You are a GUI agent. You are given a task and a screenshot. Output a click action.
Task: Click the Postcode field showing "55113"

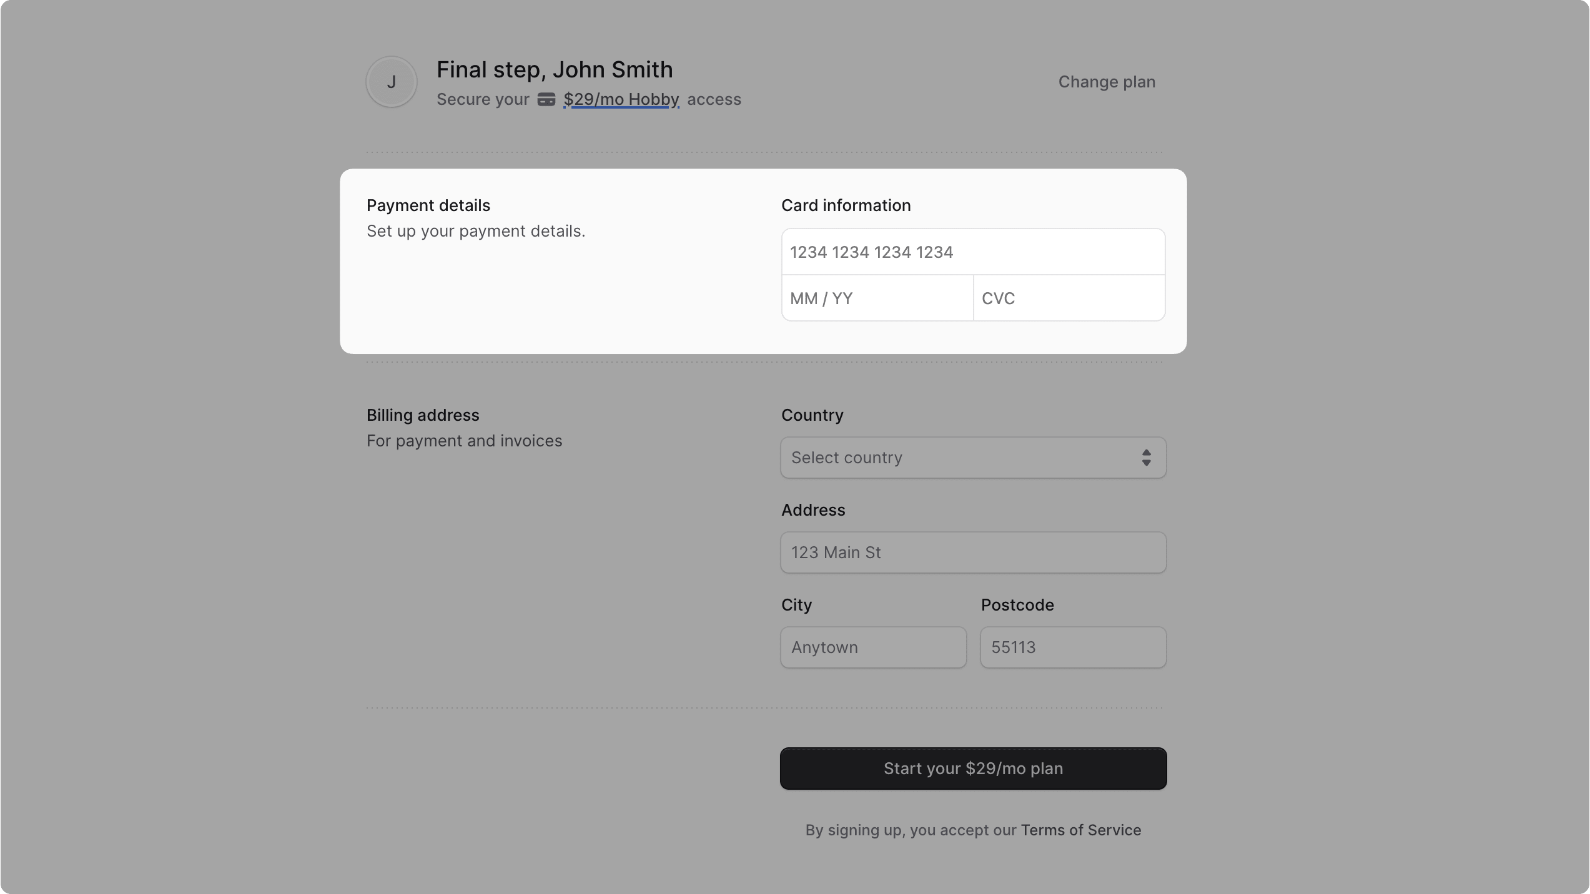[x=1072, y=647]
